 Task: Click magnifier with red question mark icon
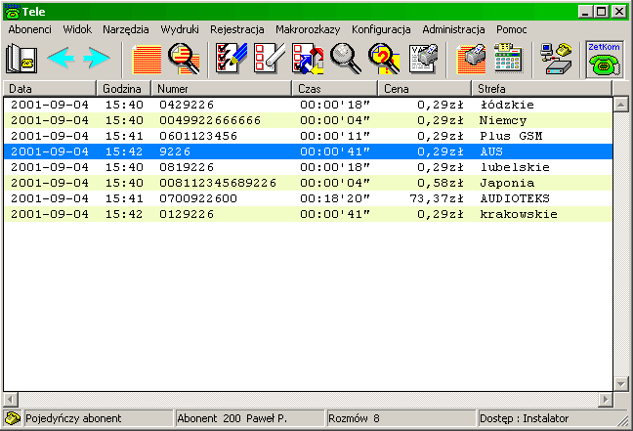pos(384,59)
